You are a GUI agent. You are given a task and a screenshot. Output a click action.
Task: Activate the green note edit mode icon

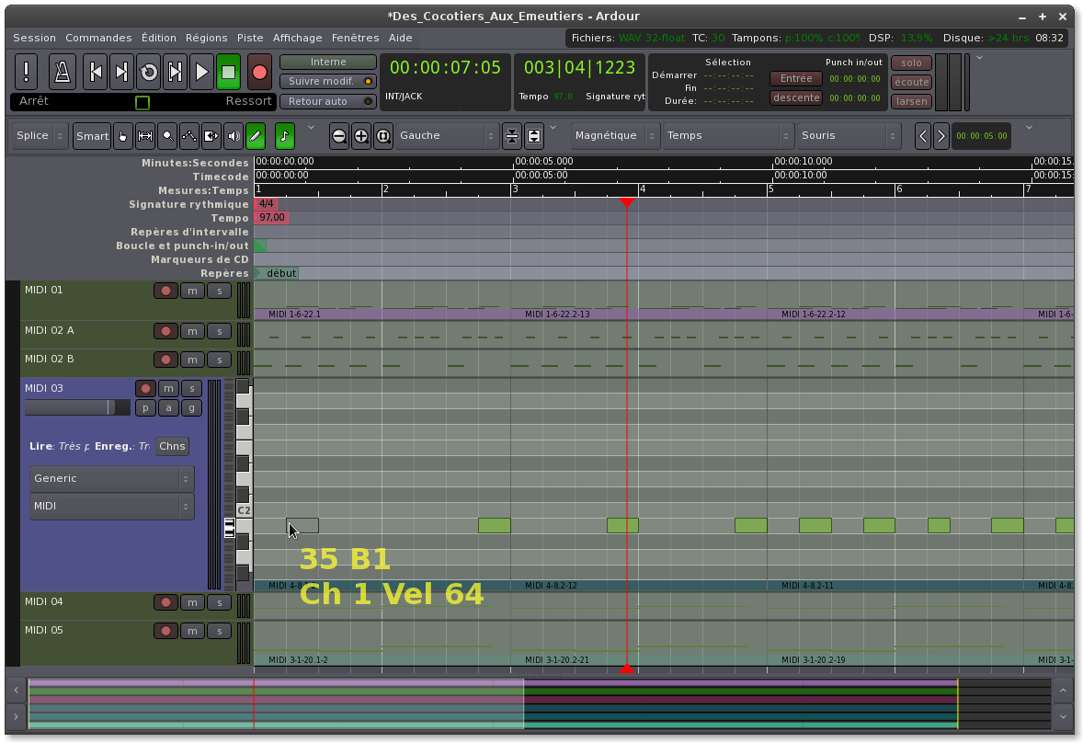[285, 136]
